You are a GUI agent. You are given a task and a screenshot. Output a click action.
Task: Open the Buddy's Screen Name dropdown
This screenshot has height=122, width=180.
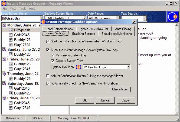(x=85, y=18)
